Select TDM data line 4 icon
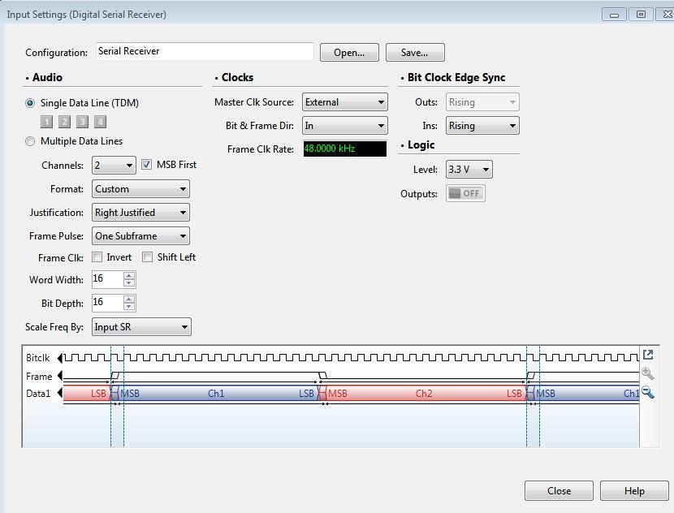674x513 pixels. [x=100, y=122]
